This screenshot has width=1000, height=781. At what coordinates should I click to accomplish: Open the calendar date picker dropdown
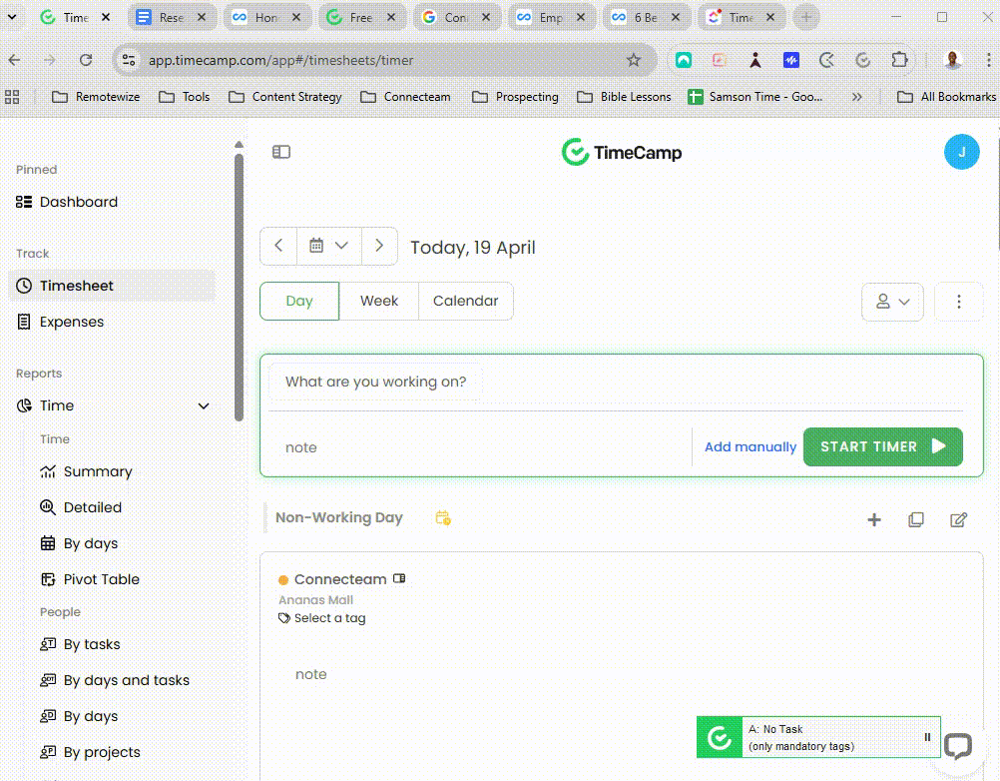pos(329,246)
